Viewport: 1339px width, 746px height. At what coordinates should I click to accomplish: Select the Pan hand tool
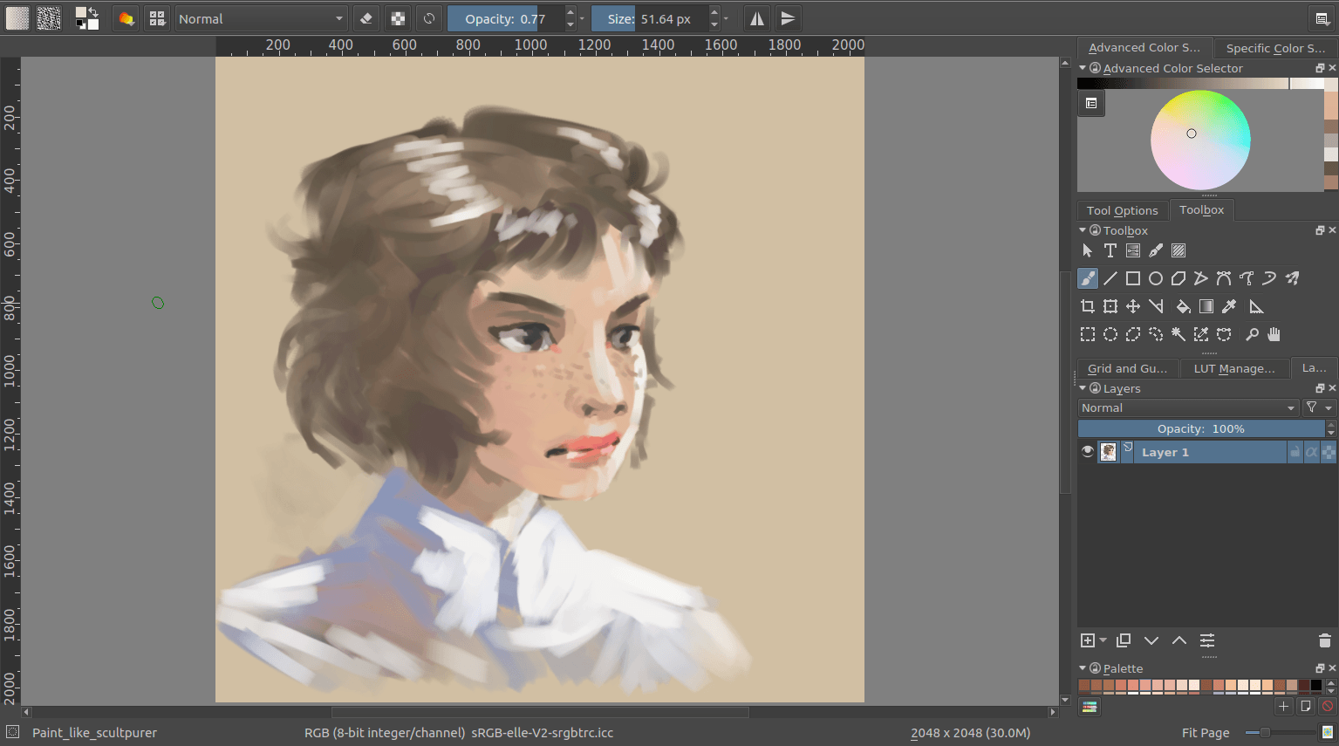[1274, 334]
